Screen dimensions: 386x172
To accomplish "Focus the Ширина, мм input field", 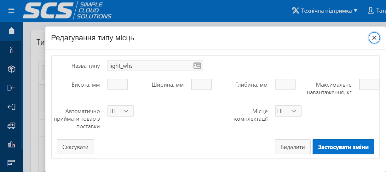I will [201, 84].
